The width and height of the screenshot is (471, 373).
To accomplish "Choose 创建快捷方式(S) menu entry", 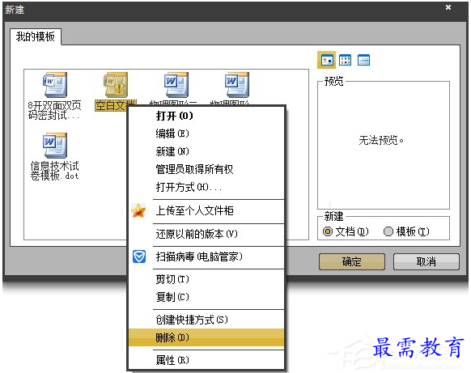I will tap(206, 320).
